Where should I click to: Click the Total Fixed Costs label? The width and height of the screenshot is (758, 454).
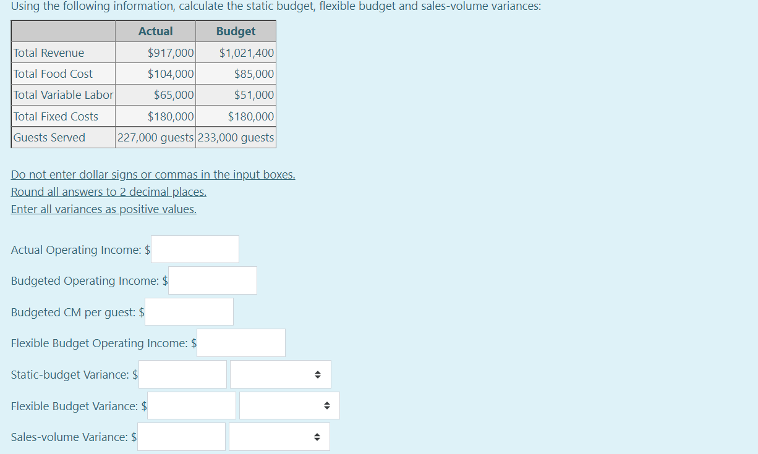click(x=54, y=116)
